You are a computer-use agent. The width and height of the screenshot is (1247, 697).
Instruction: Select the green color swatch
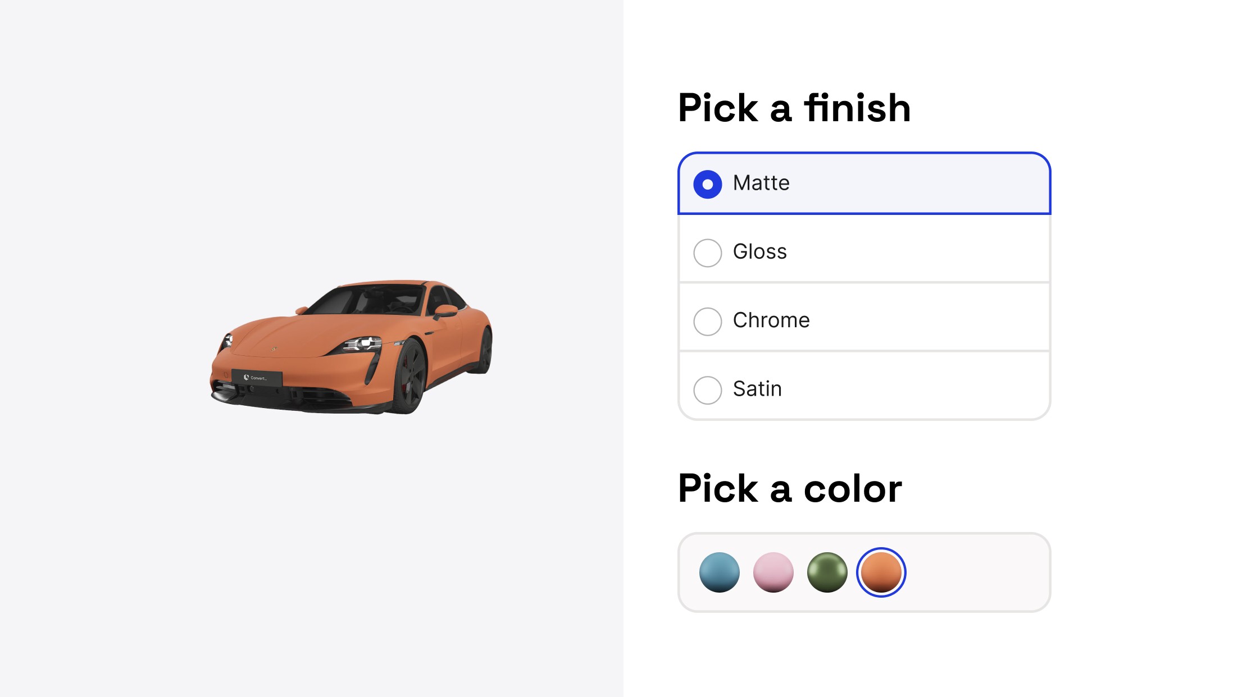tap(827, 572)
